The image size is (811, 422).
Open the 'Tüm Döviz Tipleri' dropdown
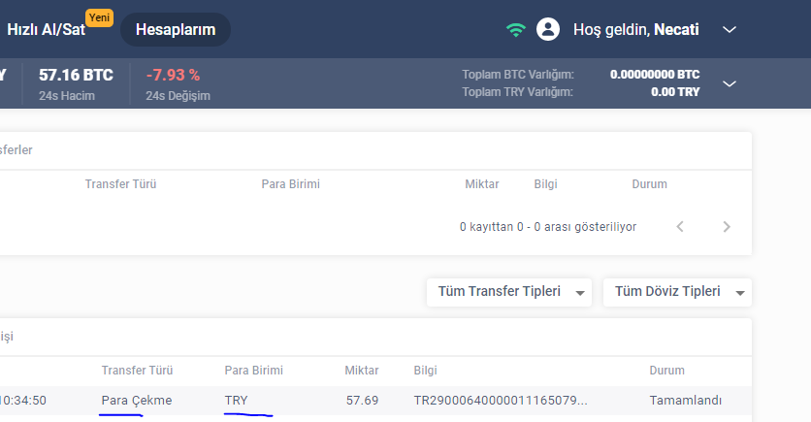[x=677, y=292]
